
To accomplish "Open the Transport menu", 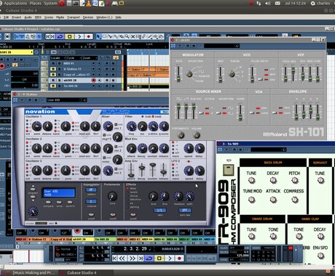I will tap(74, 17).
